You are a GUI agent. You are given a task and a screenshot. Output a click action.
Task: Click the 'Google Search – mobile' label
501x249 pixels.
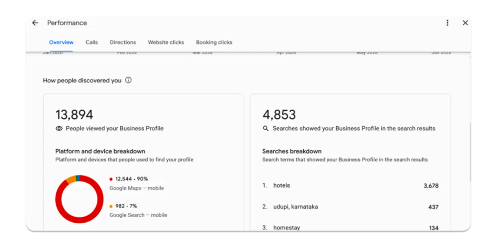pyautogui.click(x=138, y=215)
